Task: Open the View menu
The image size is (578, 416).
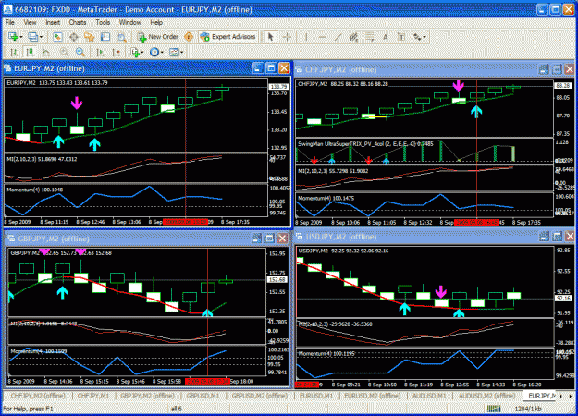Action: (x=31, y=22)
